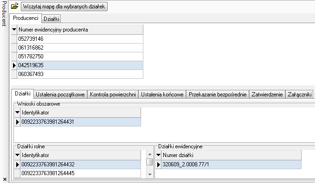This screenshot has width=315, height=183.
Task: Switch to Kontrola powierzchni tab
Action: point(113,95)
